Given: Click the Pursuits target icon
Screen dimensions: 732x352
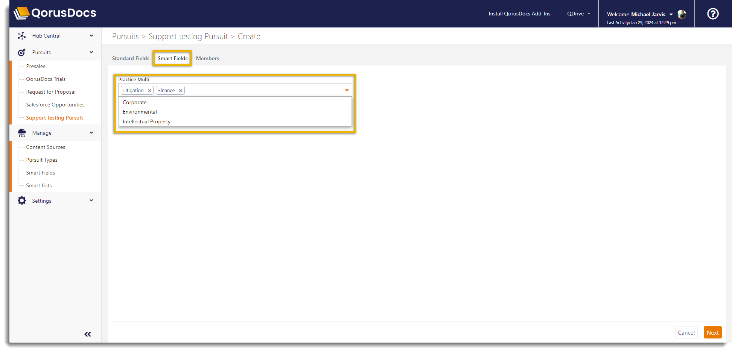Looking at the screenshot, I should click(x=22, y=52).
